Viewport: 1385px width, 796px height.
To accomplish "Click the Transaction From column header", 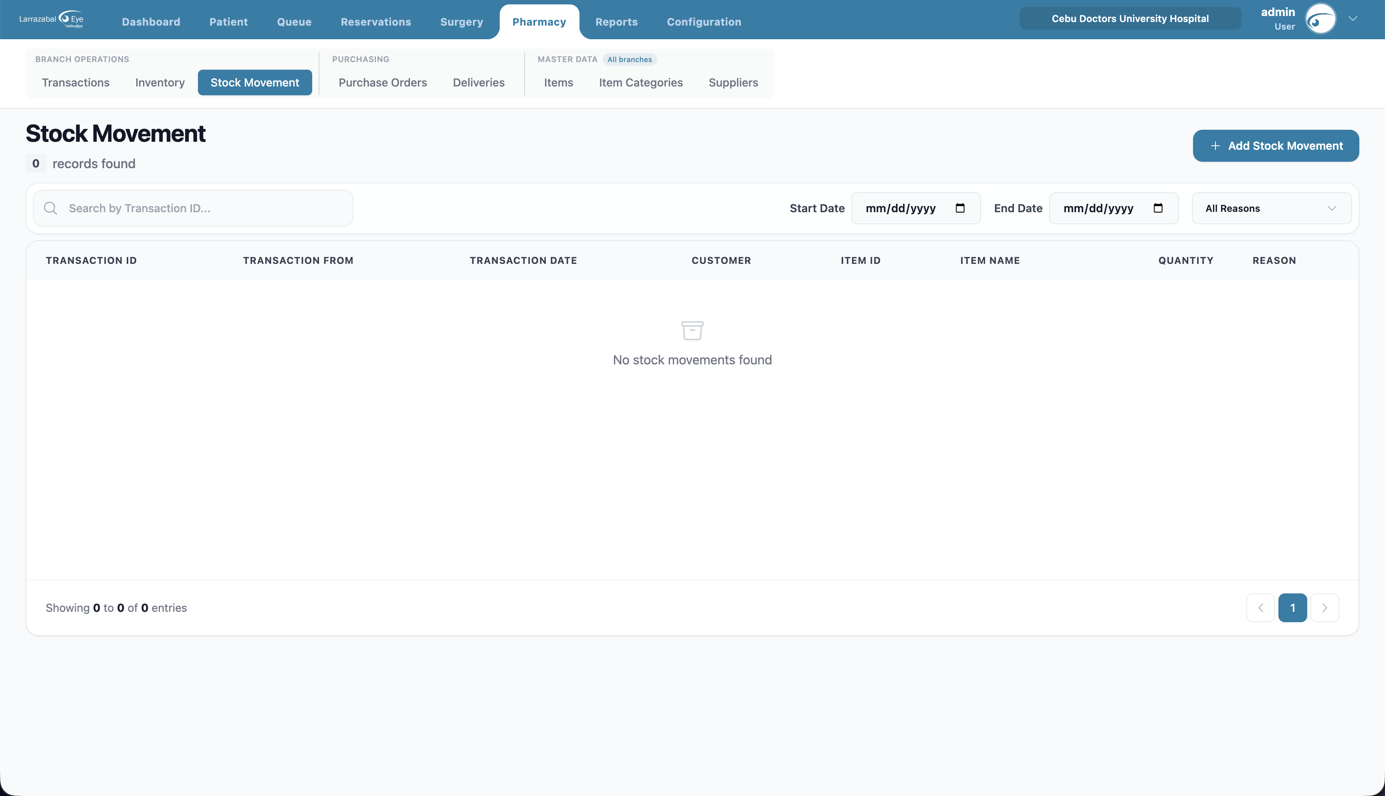I will pyautogui.click(x=298, y=261).
